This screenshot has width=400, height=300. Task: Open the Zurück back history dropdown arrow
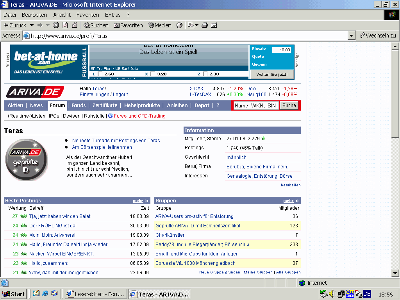tap(32, 25)
